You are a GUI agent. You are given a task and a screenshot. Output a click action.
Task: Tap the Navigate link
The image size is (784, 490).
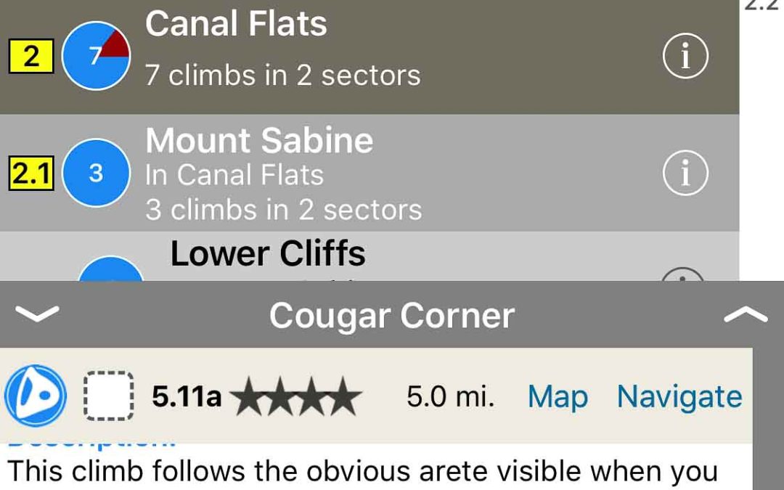point(679,396)
